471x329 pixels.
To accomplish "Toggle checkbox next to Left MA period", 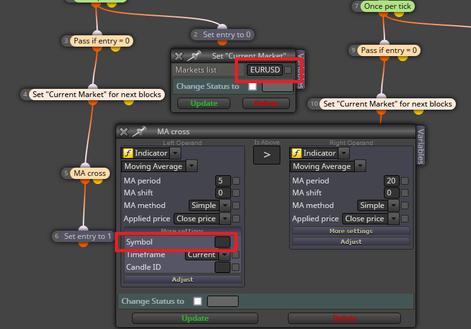I will pos(236,181).
